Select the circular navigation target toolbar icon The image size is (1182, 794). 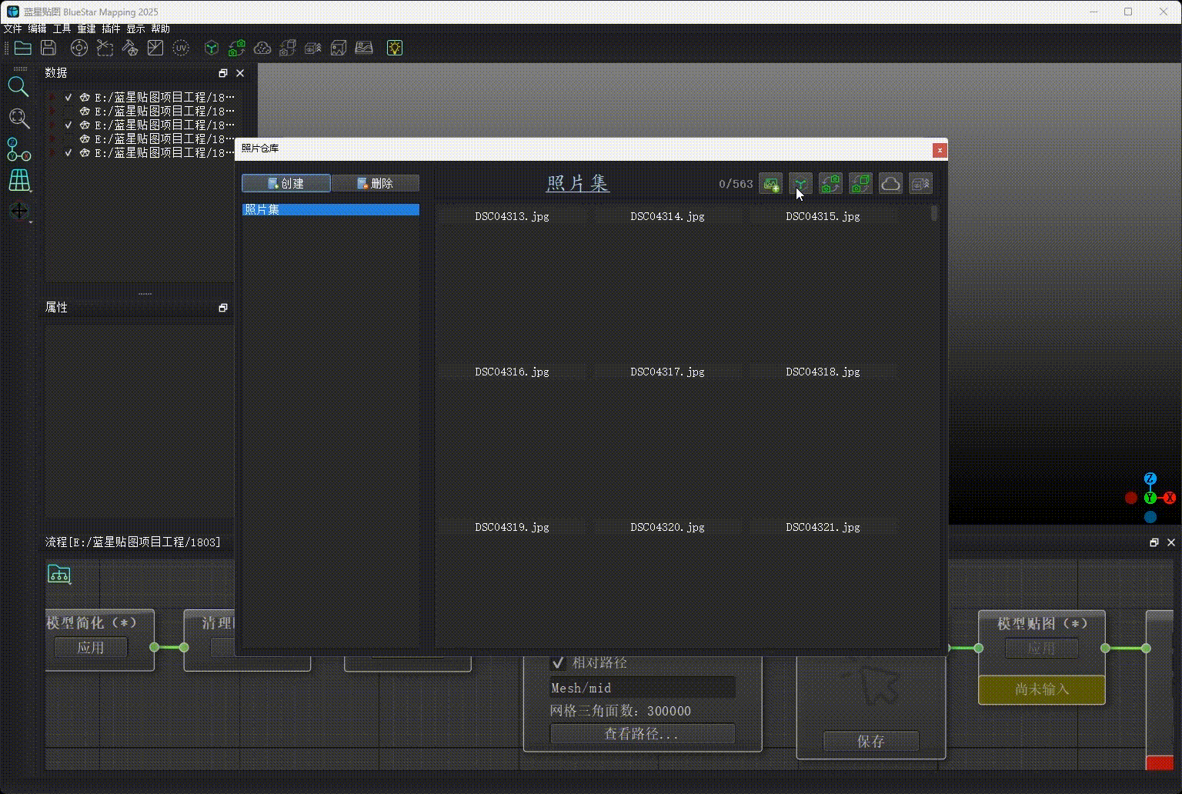point(79,48)
